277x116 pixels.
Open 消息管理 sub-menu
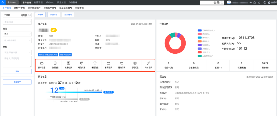[79, 8]
